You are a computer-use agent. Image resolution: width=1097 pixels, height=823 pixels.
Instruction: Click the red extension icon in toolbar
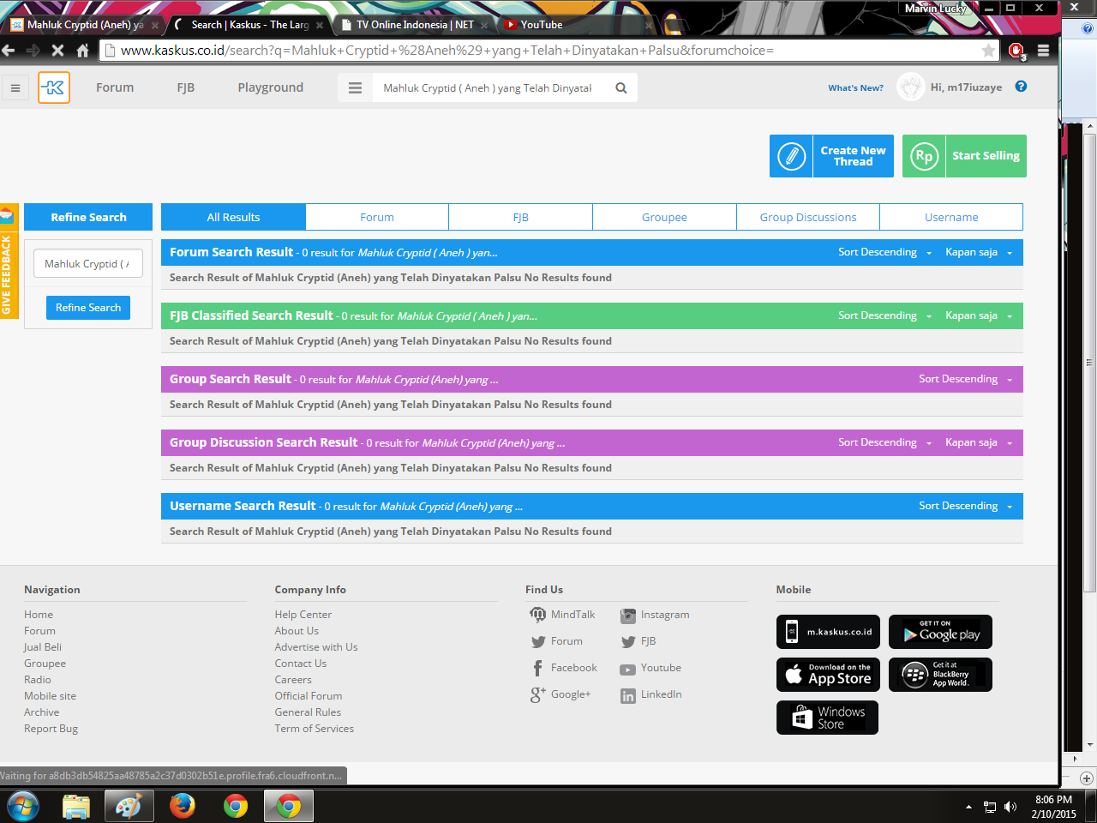click(x=1016, y=51)
